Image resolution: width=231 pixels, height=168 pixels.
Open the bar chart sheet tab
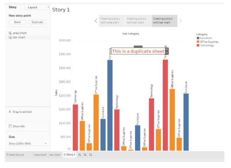[x=54, y=154]
